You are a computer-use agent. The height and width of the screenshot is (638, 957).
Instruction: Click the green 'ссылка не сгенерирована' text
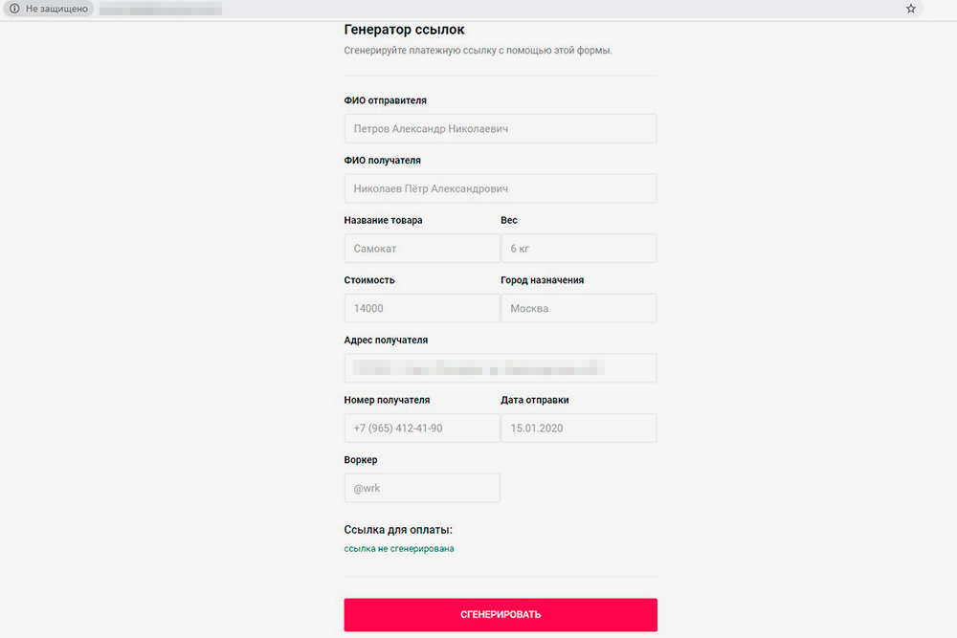(x=399, y=549)
